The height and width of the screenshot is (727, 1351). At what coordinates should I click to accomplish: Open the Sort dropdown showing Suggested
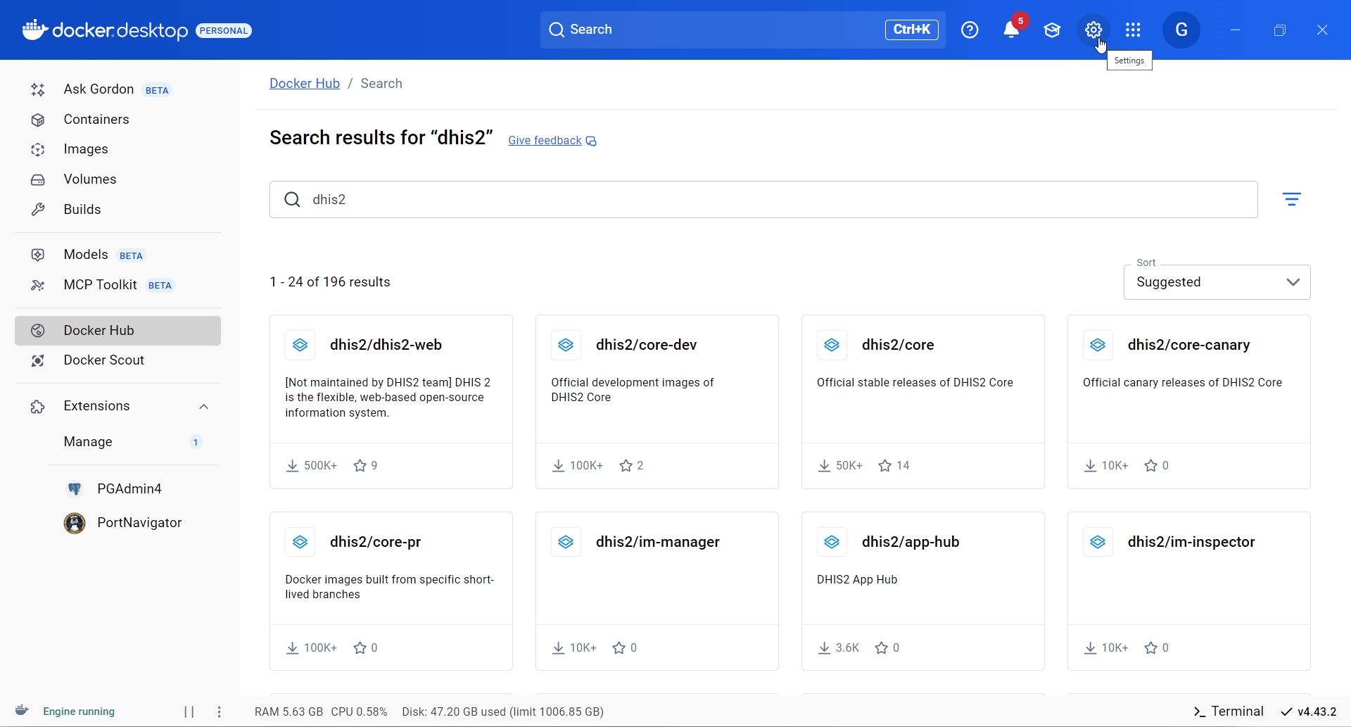[1217, 282]
